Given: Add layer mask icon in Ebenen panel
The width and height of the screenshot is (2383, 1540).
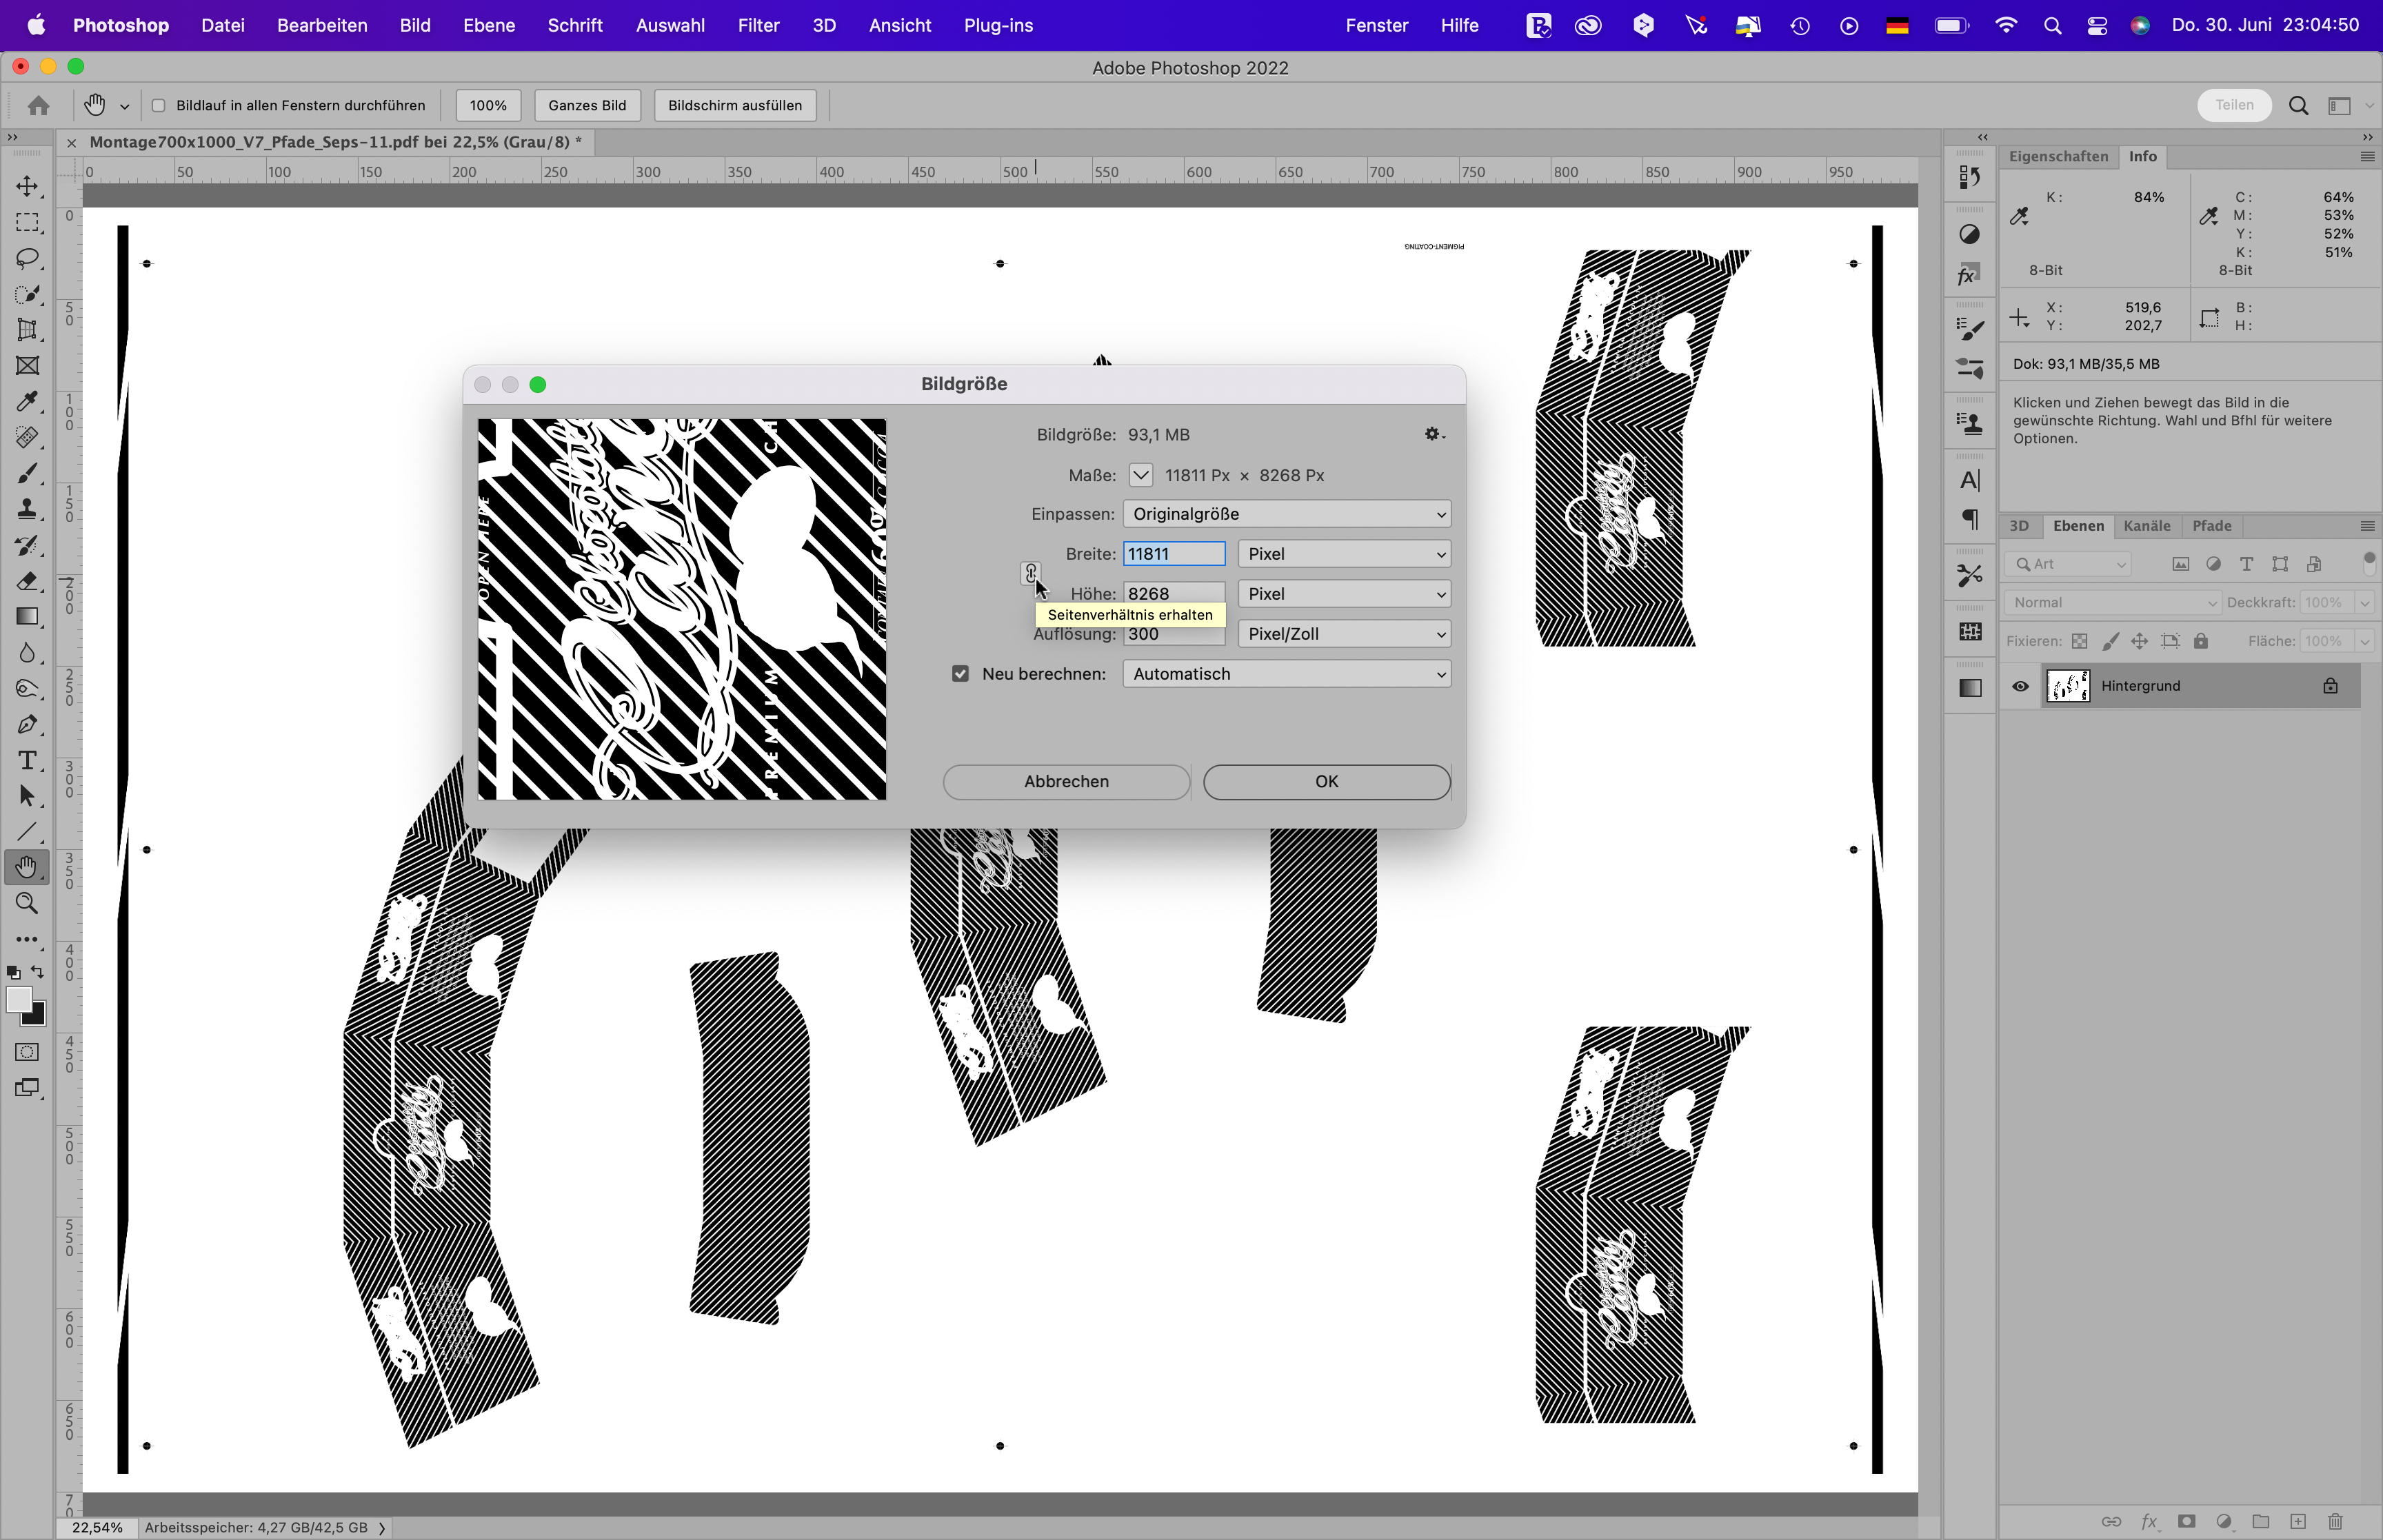Looking at the screenshot, I should pos(2187,1522).
